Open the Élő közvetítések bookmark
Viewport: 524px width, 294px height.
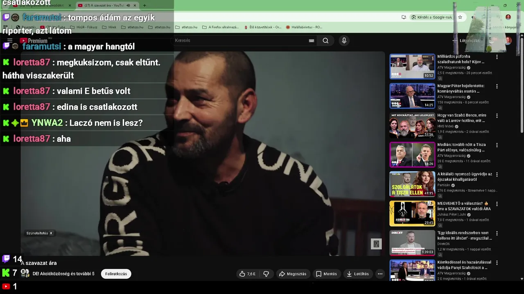click(x=262, y=27)
